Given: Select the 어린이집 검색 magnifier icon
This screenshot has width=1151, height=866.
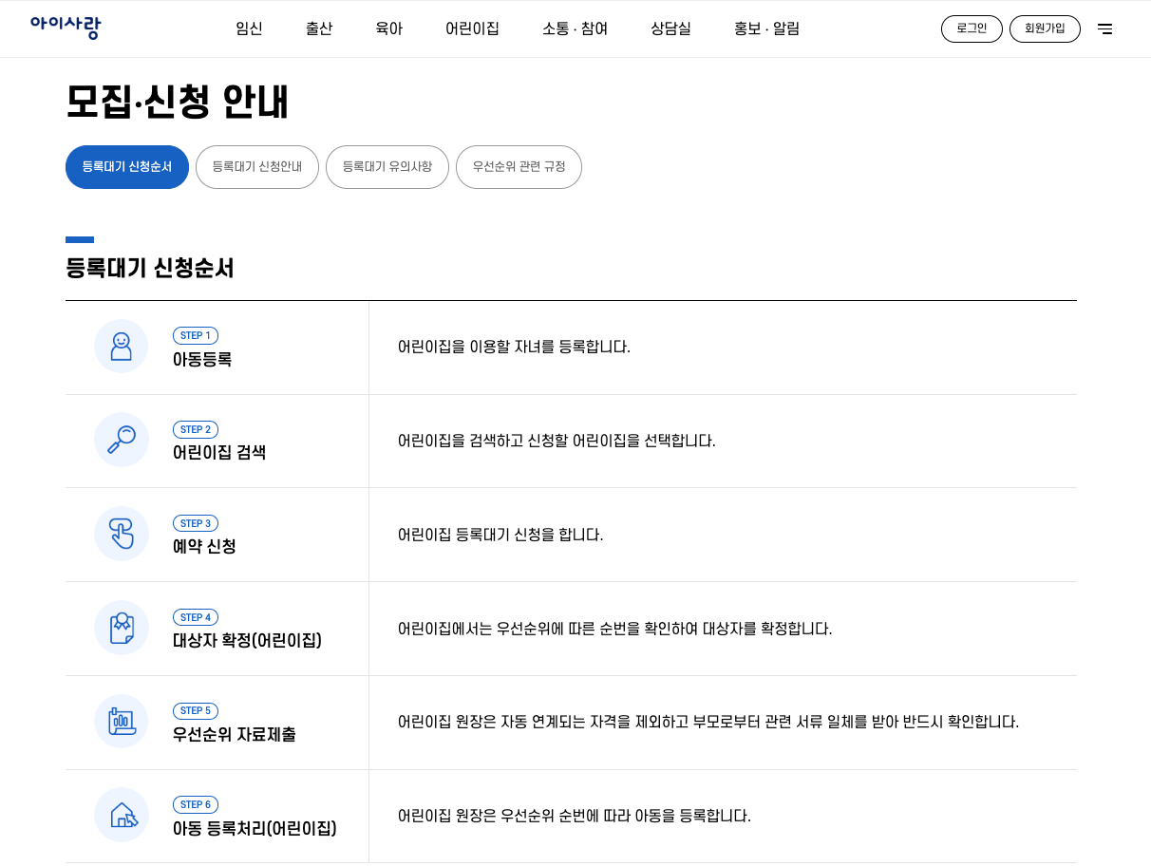Looking at the screenshot, I should click(x=121, y=440).
